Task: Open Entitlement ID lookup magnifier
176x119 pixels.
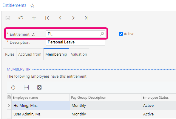Action: pyautogui.click(x=102, y=34)
